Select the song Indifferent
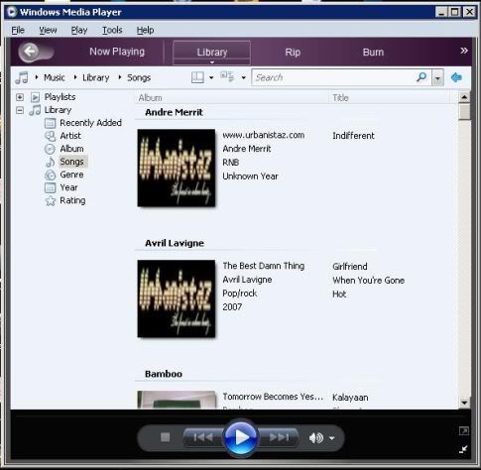 coord(353,136)
